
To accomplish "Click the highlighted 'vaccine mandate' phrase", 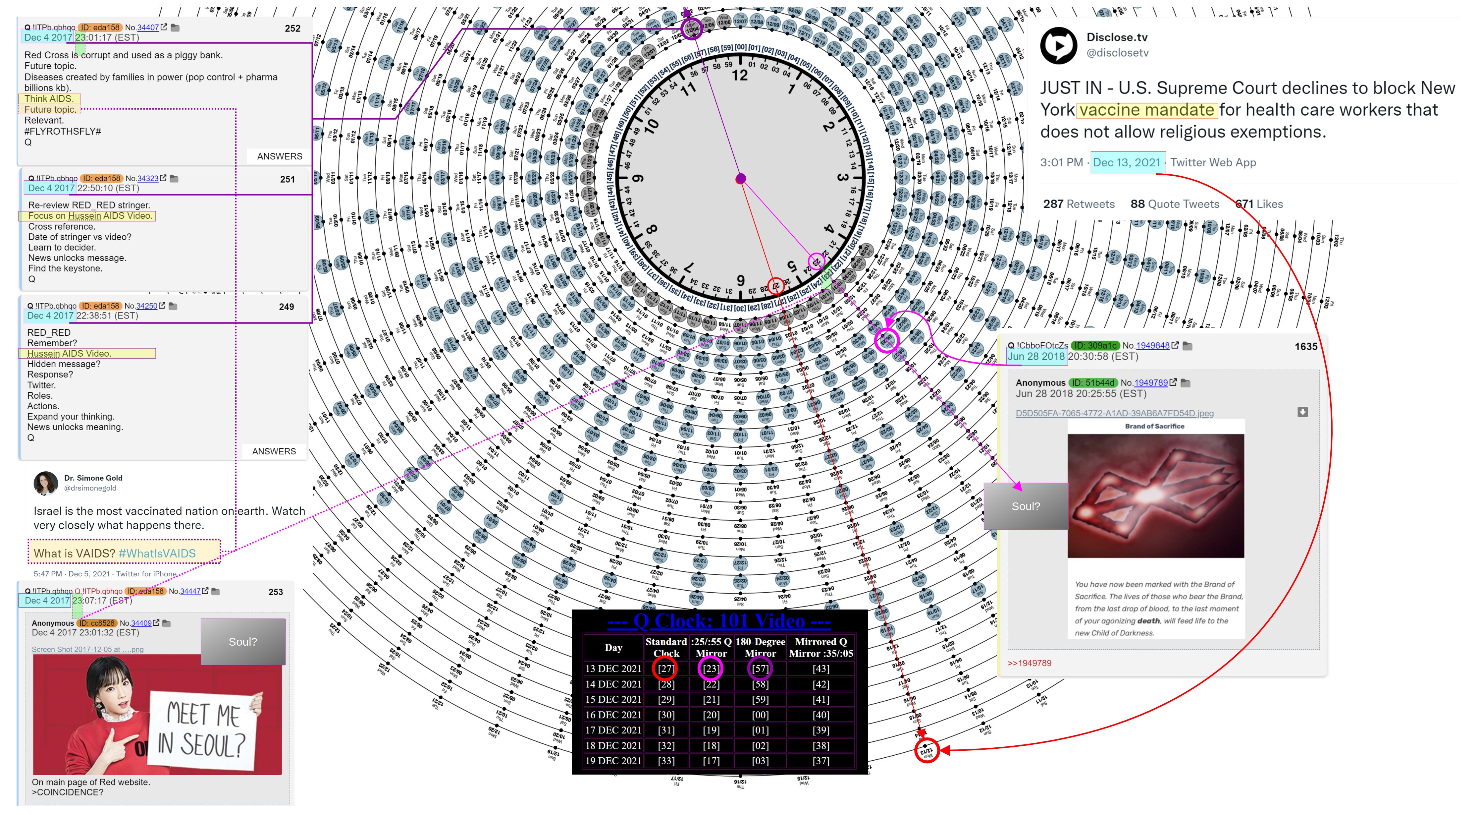I will tap(1146, 109).
